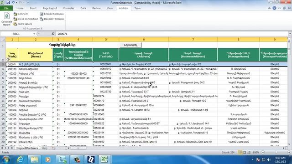This screenshot has height=164, width=292.
Task: Expand the formula bar
Action: [x=290, y=34]
